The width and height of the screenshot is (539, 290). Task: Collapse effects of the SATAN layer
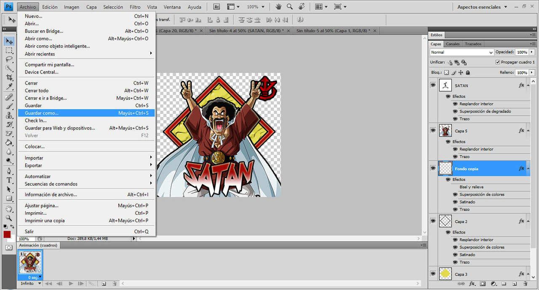(528, 85)
